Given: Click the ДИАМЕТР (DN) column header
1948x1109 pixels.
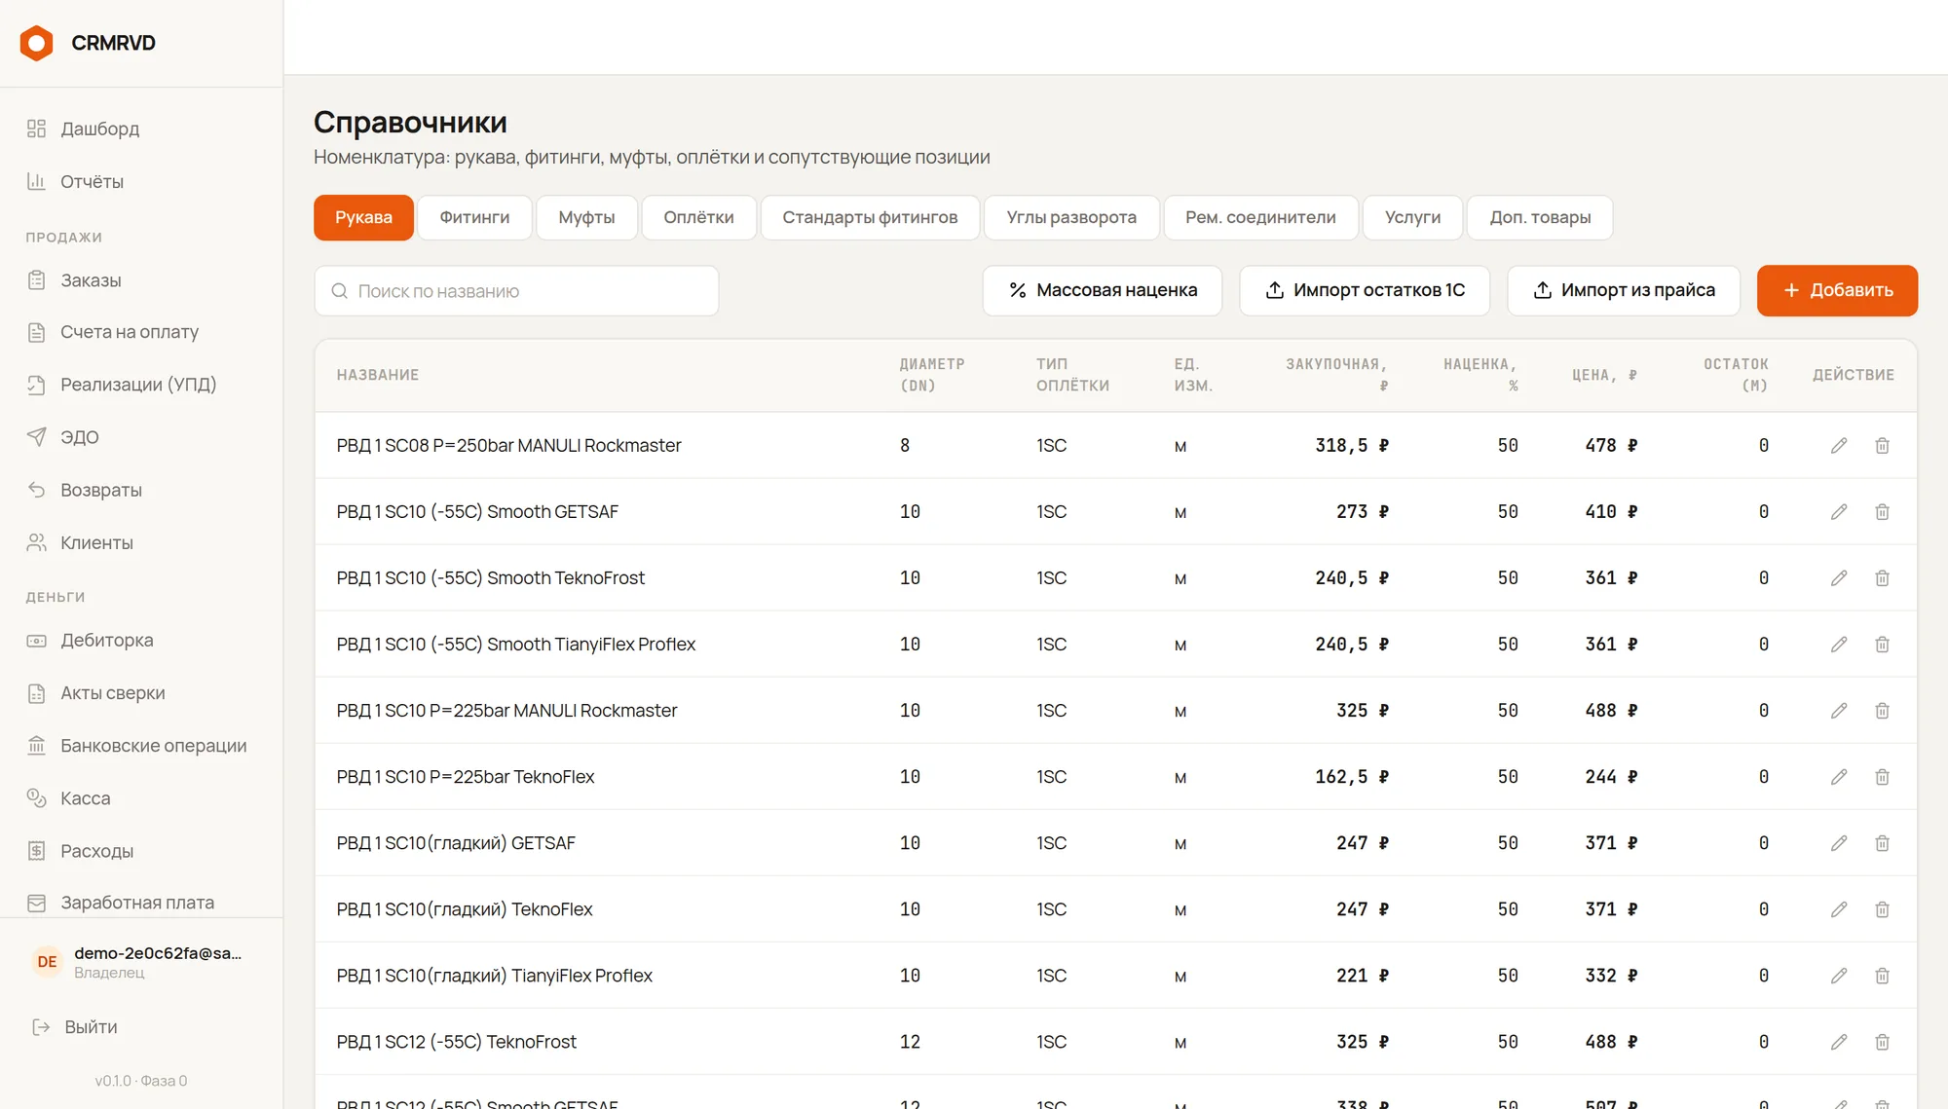Looking at the screenshot, I should click(932, 375).
